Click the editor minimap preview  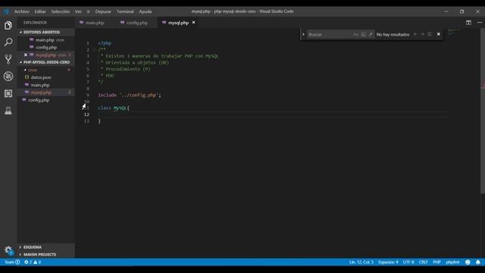pyautogui.click(x=454, y=32)
